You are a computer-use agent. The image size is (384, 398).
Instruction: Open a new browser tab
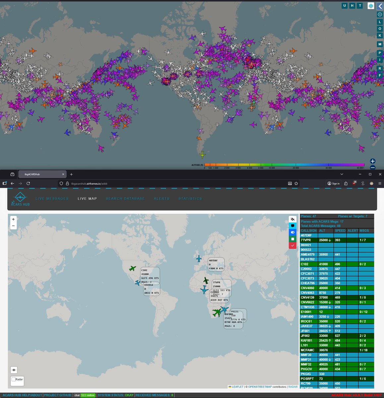[x=71, y=174]
